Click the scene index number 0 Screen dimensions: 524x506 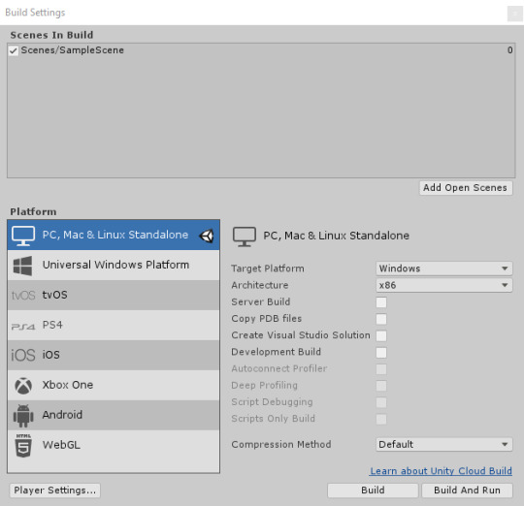click(510, 50)
